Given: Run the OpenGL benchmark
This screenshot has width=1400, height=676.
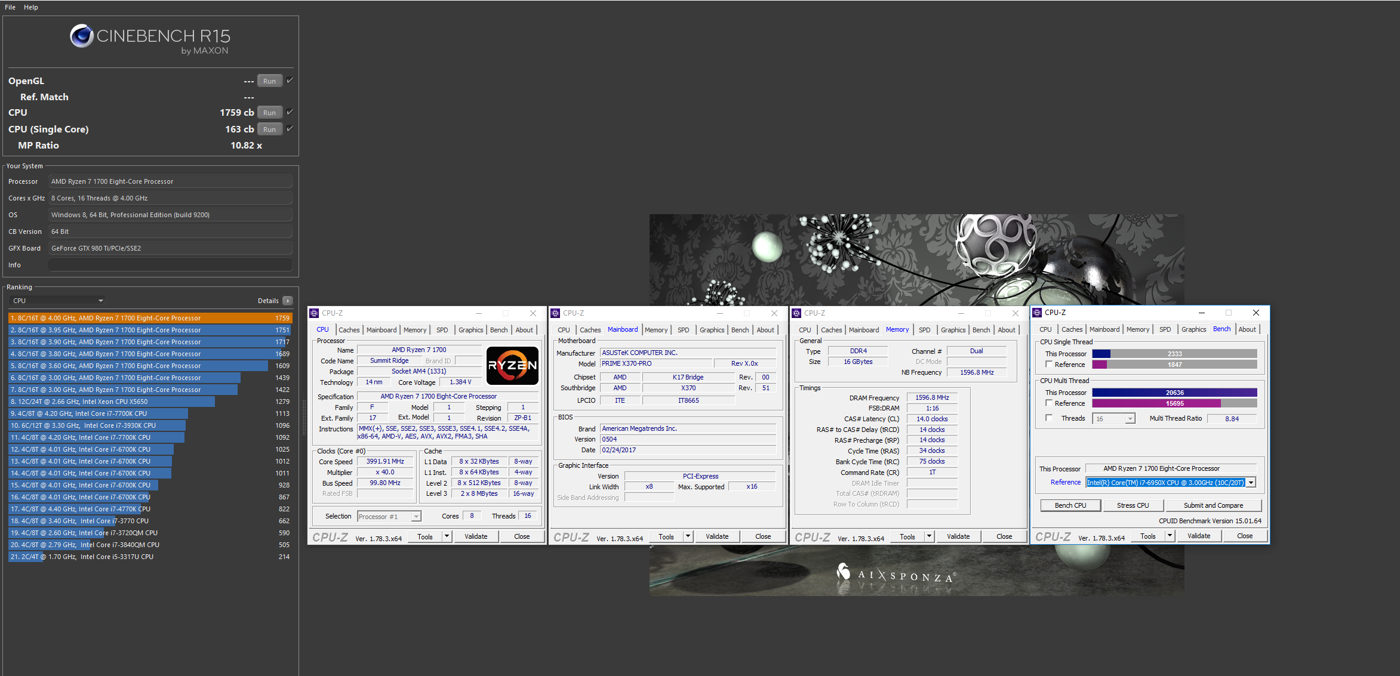Looking at the screenshot, I should tap(270, 81).
